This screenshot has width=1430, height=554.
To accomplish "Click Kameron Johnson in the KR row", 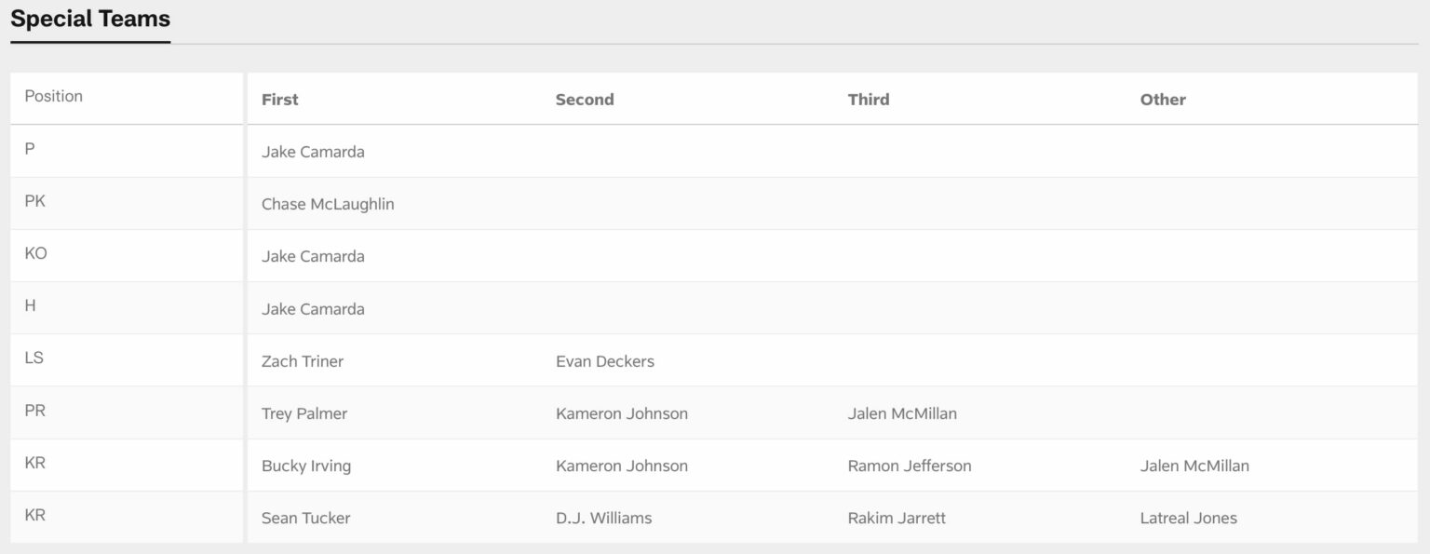I will pyautogui.click(x=622, y=466).
